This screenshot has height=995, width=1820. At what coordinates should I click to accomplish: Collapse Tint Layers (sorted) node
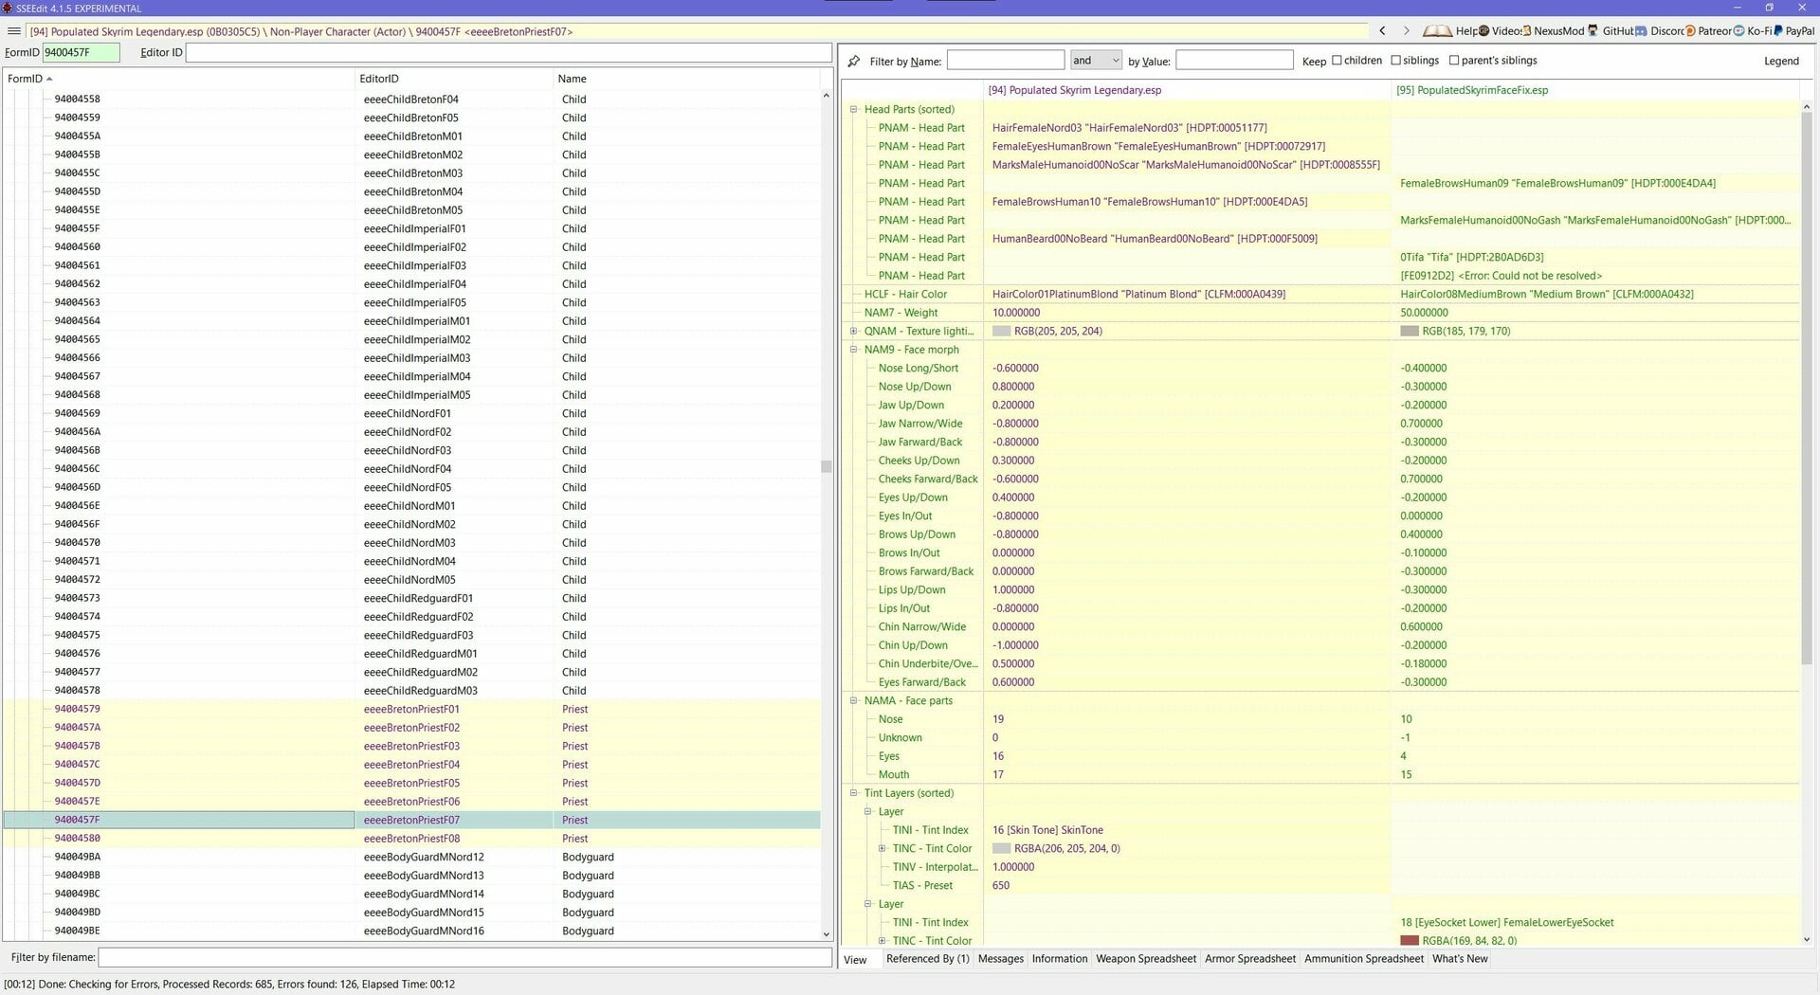pyautogui.click(x=853, y=793)
